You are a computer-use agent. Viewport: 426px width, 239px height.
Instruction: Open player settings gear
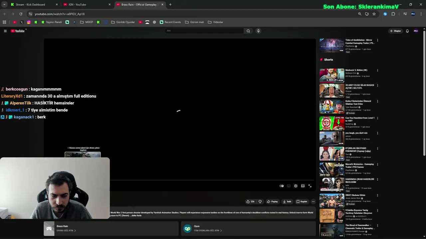pyautogui.click(x=296, y=186)
